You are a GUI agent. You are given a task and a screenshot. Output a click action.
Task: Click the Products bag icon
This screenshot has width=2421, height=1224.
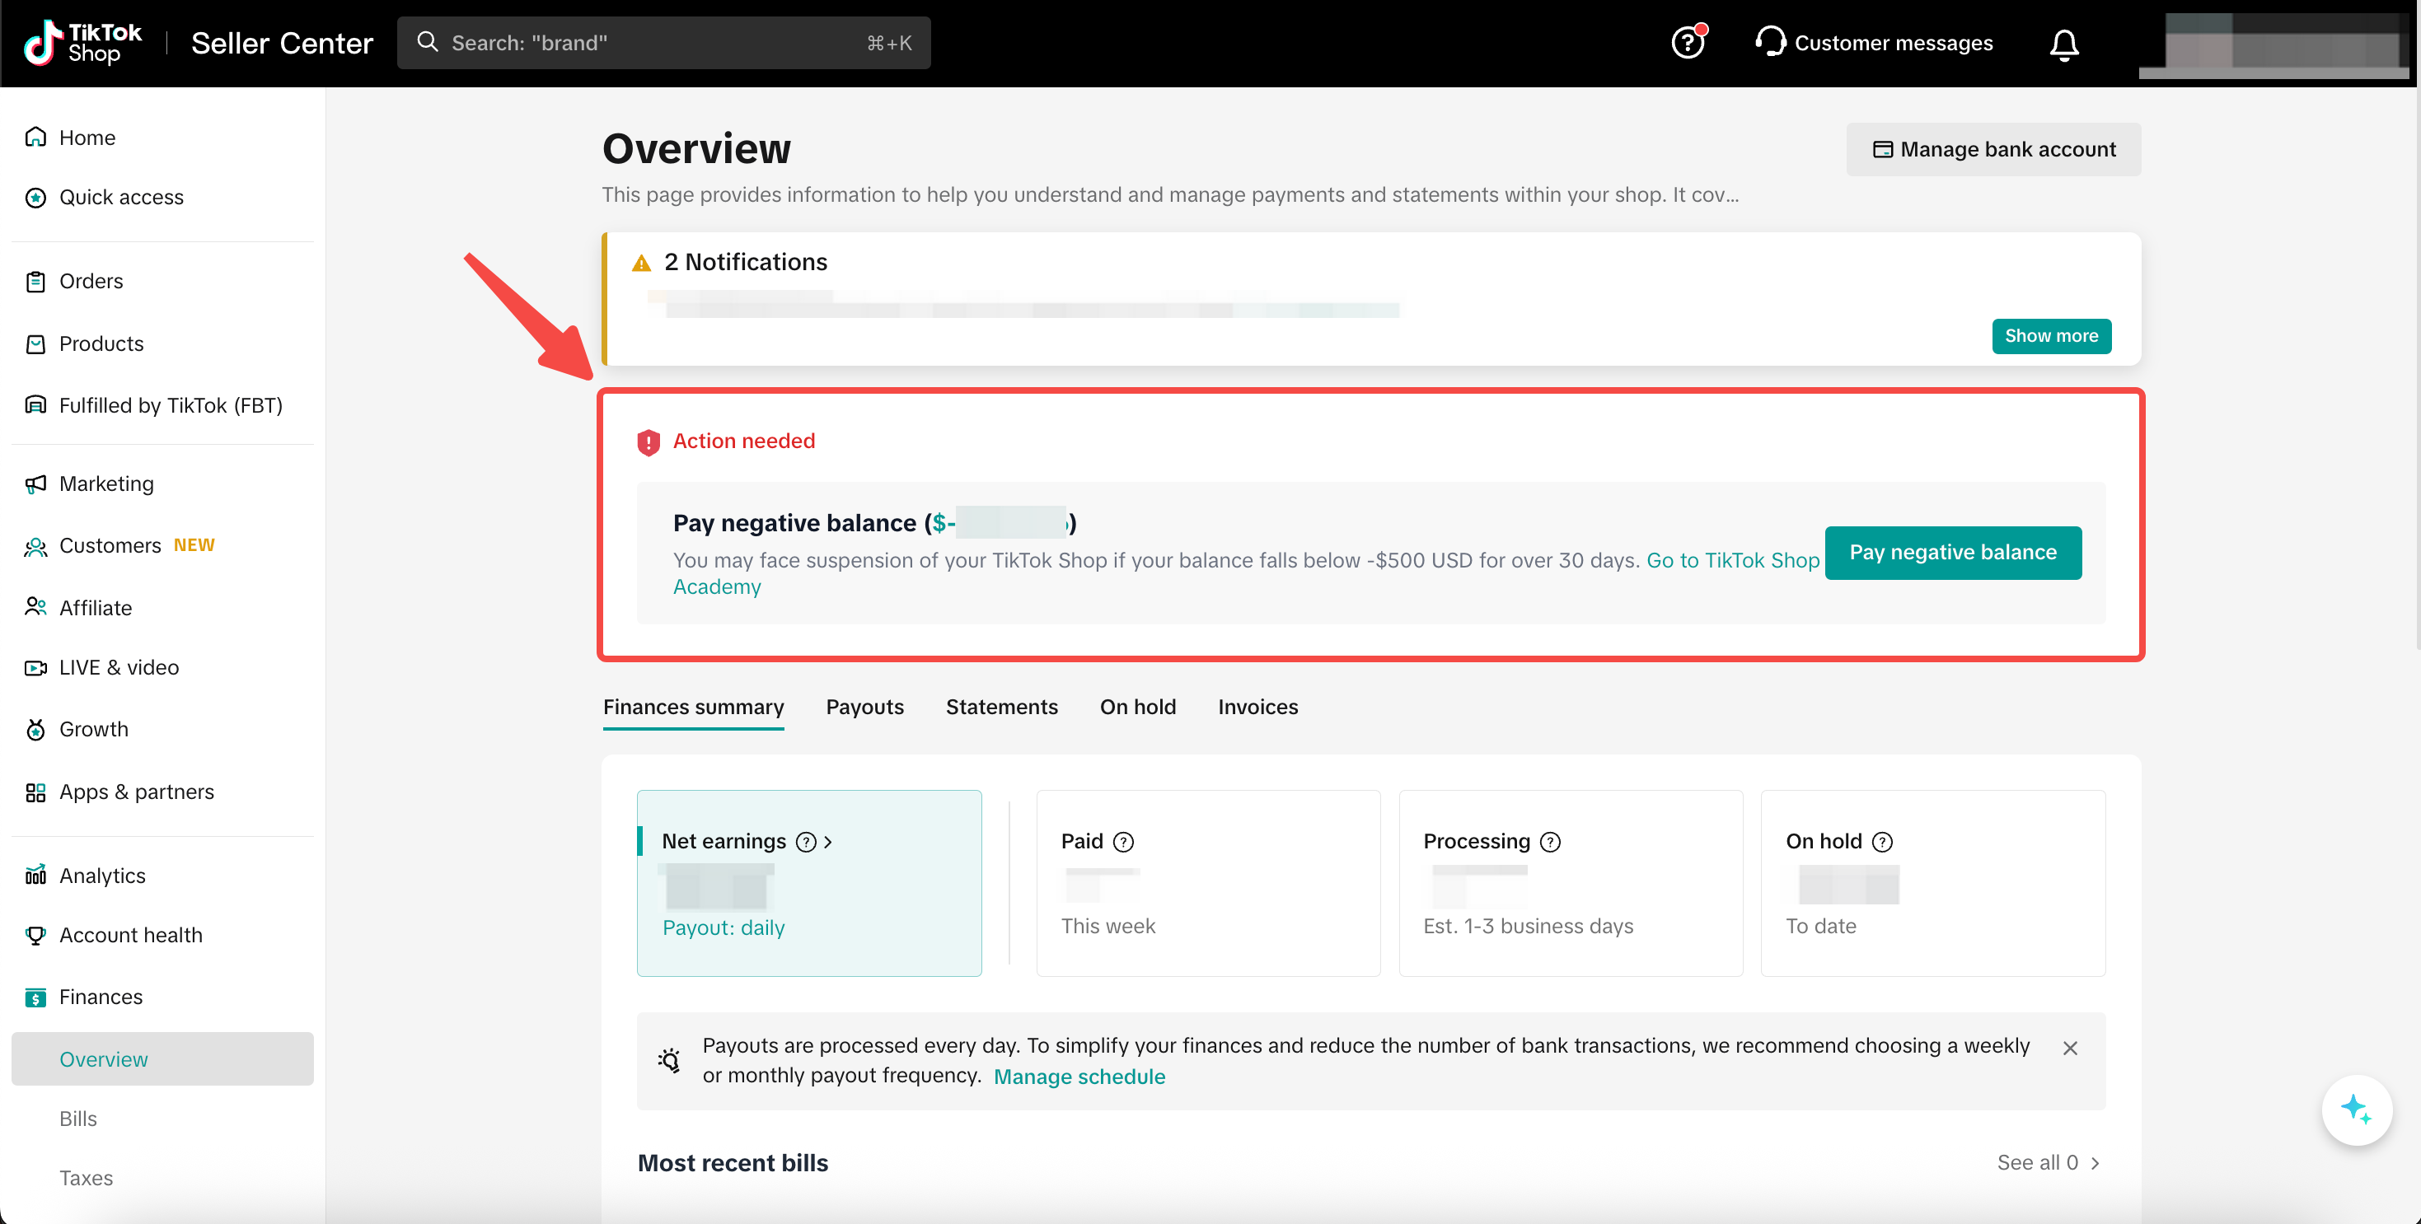35,343
